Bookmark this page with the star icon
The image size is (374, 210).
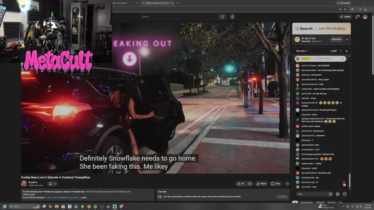[345, 9]
